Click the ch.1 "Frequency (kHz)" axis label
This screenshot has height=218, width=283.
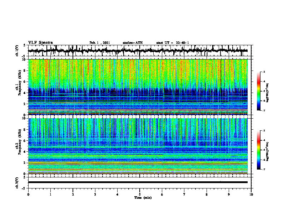(20, 83)
